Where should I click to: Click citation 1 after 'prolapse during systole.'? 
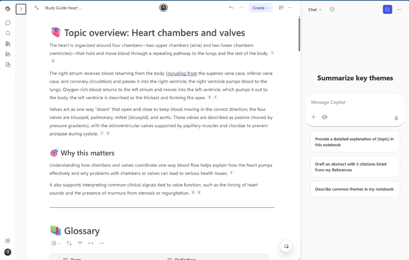click(102, 133)
